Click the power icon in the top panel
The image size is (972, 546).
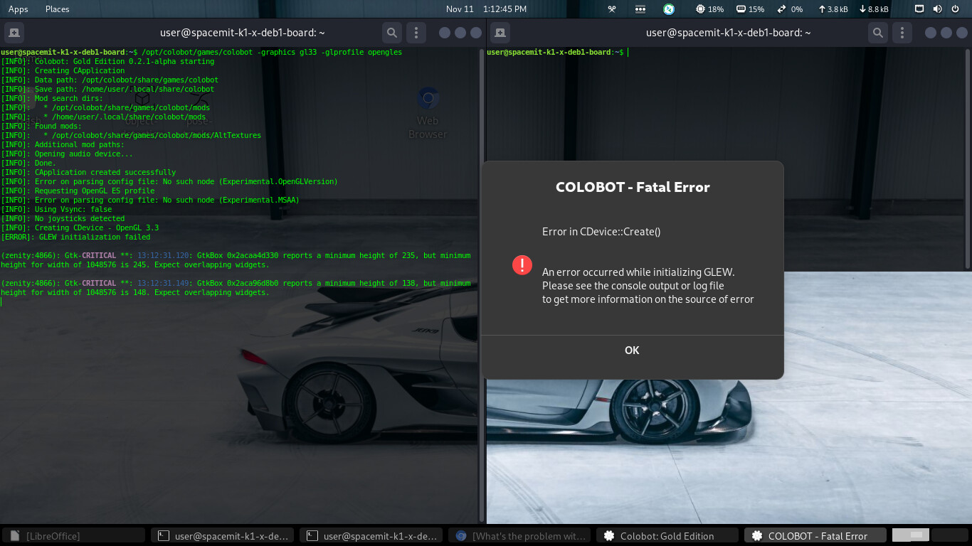pos(955,9)
